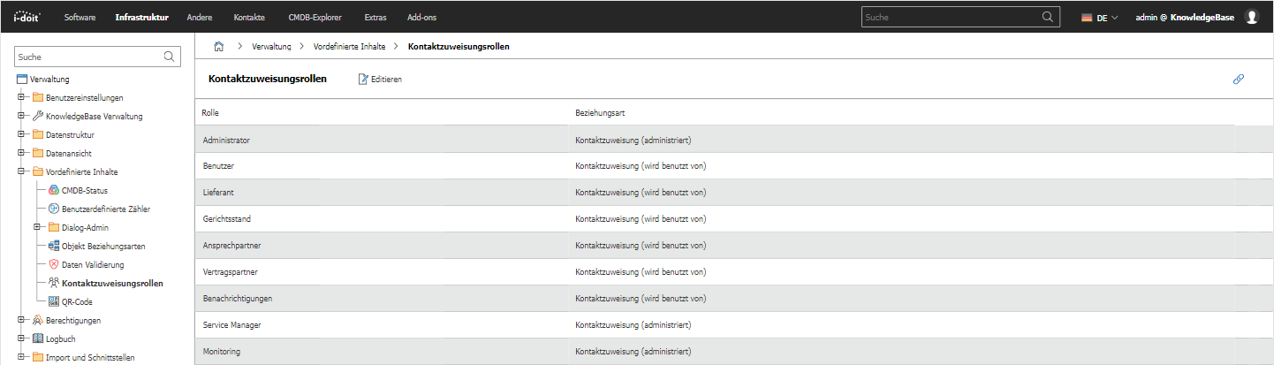This screenshot has width=1274, height=365.
Task: Collapse the Vordefinierte Inhalte node
Action: [x=19, y=171]
